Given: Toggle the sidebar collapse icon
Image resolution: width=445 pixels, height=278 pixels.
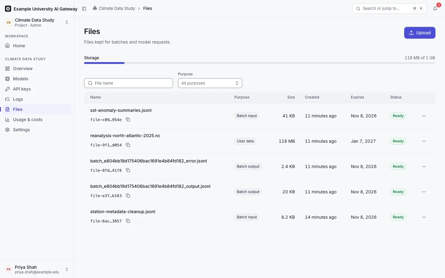Looking at the screenshot, I should [84, 9].
